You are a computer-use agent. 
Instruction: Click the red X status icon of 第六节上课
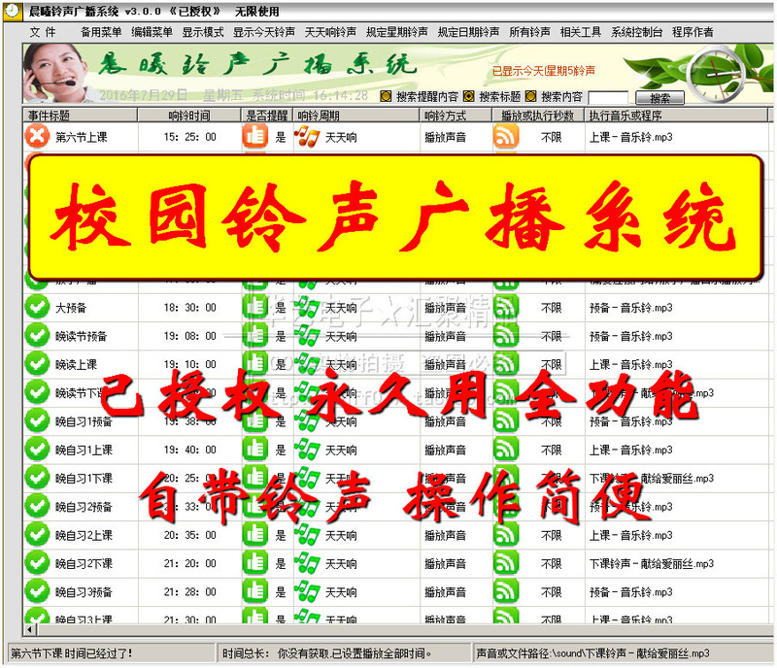pos(37,136)
